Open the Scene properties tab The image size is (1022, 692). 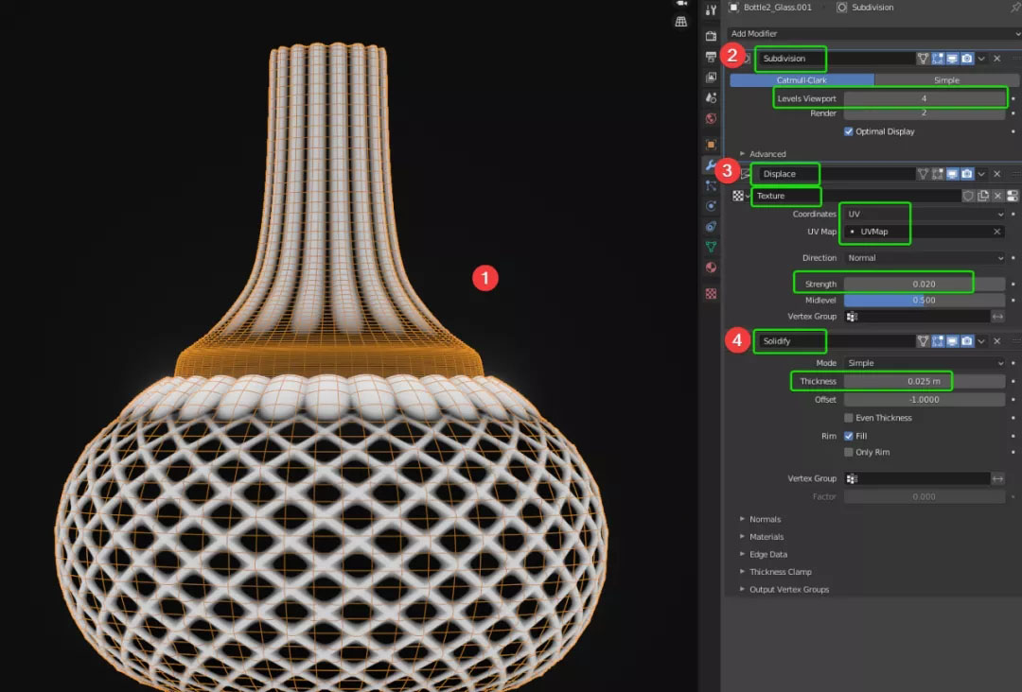[711, 97]
